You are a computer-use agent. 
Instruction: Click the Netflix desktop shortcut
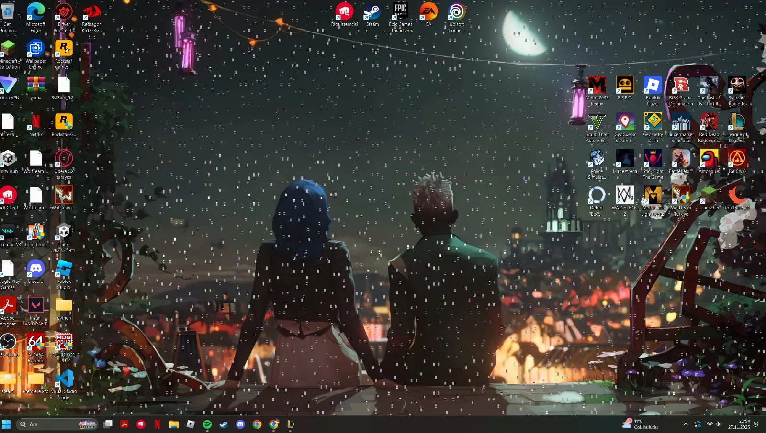pos(35,125)
